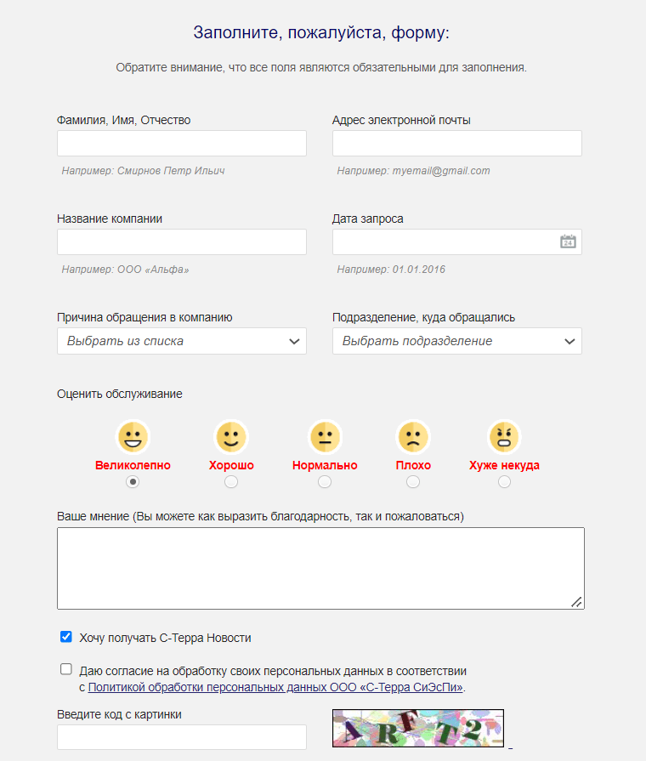Open the Выбрать подразделение dropdown
The image size is (646, 761).
pos(456,341)
